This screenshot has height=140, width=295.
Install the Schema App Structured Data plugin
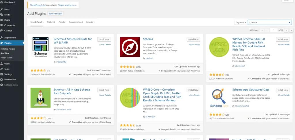[283, 90]
